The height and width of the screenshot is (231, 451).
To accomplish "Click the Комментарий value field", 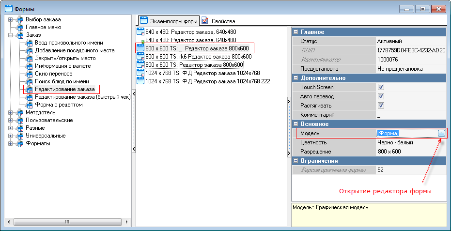I will click(x=411, y=115).
